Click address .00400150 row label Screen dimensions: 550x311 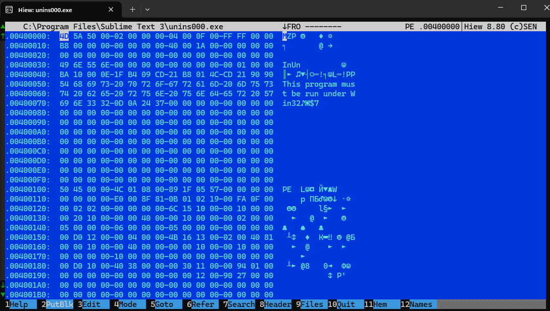click(28, 237)
